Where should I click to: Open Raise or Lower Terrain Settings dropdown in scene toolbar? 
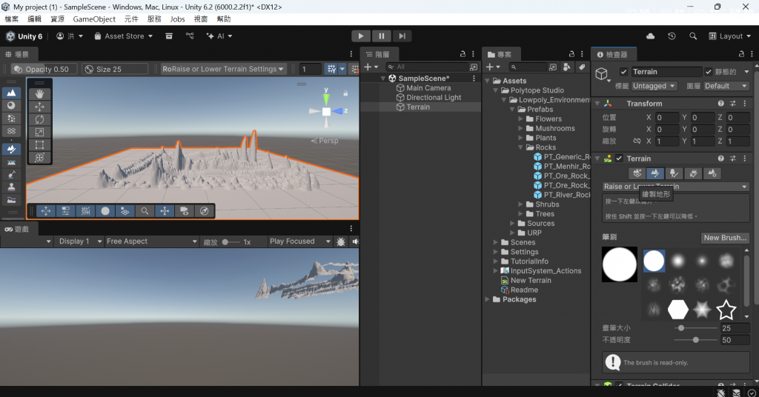[224, 69]
